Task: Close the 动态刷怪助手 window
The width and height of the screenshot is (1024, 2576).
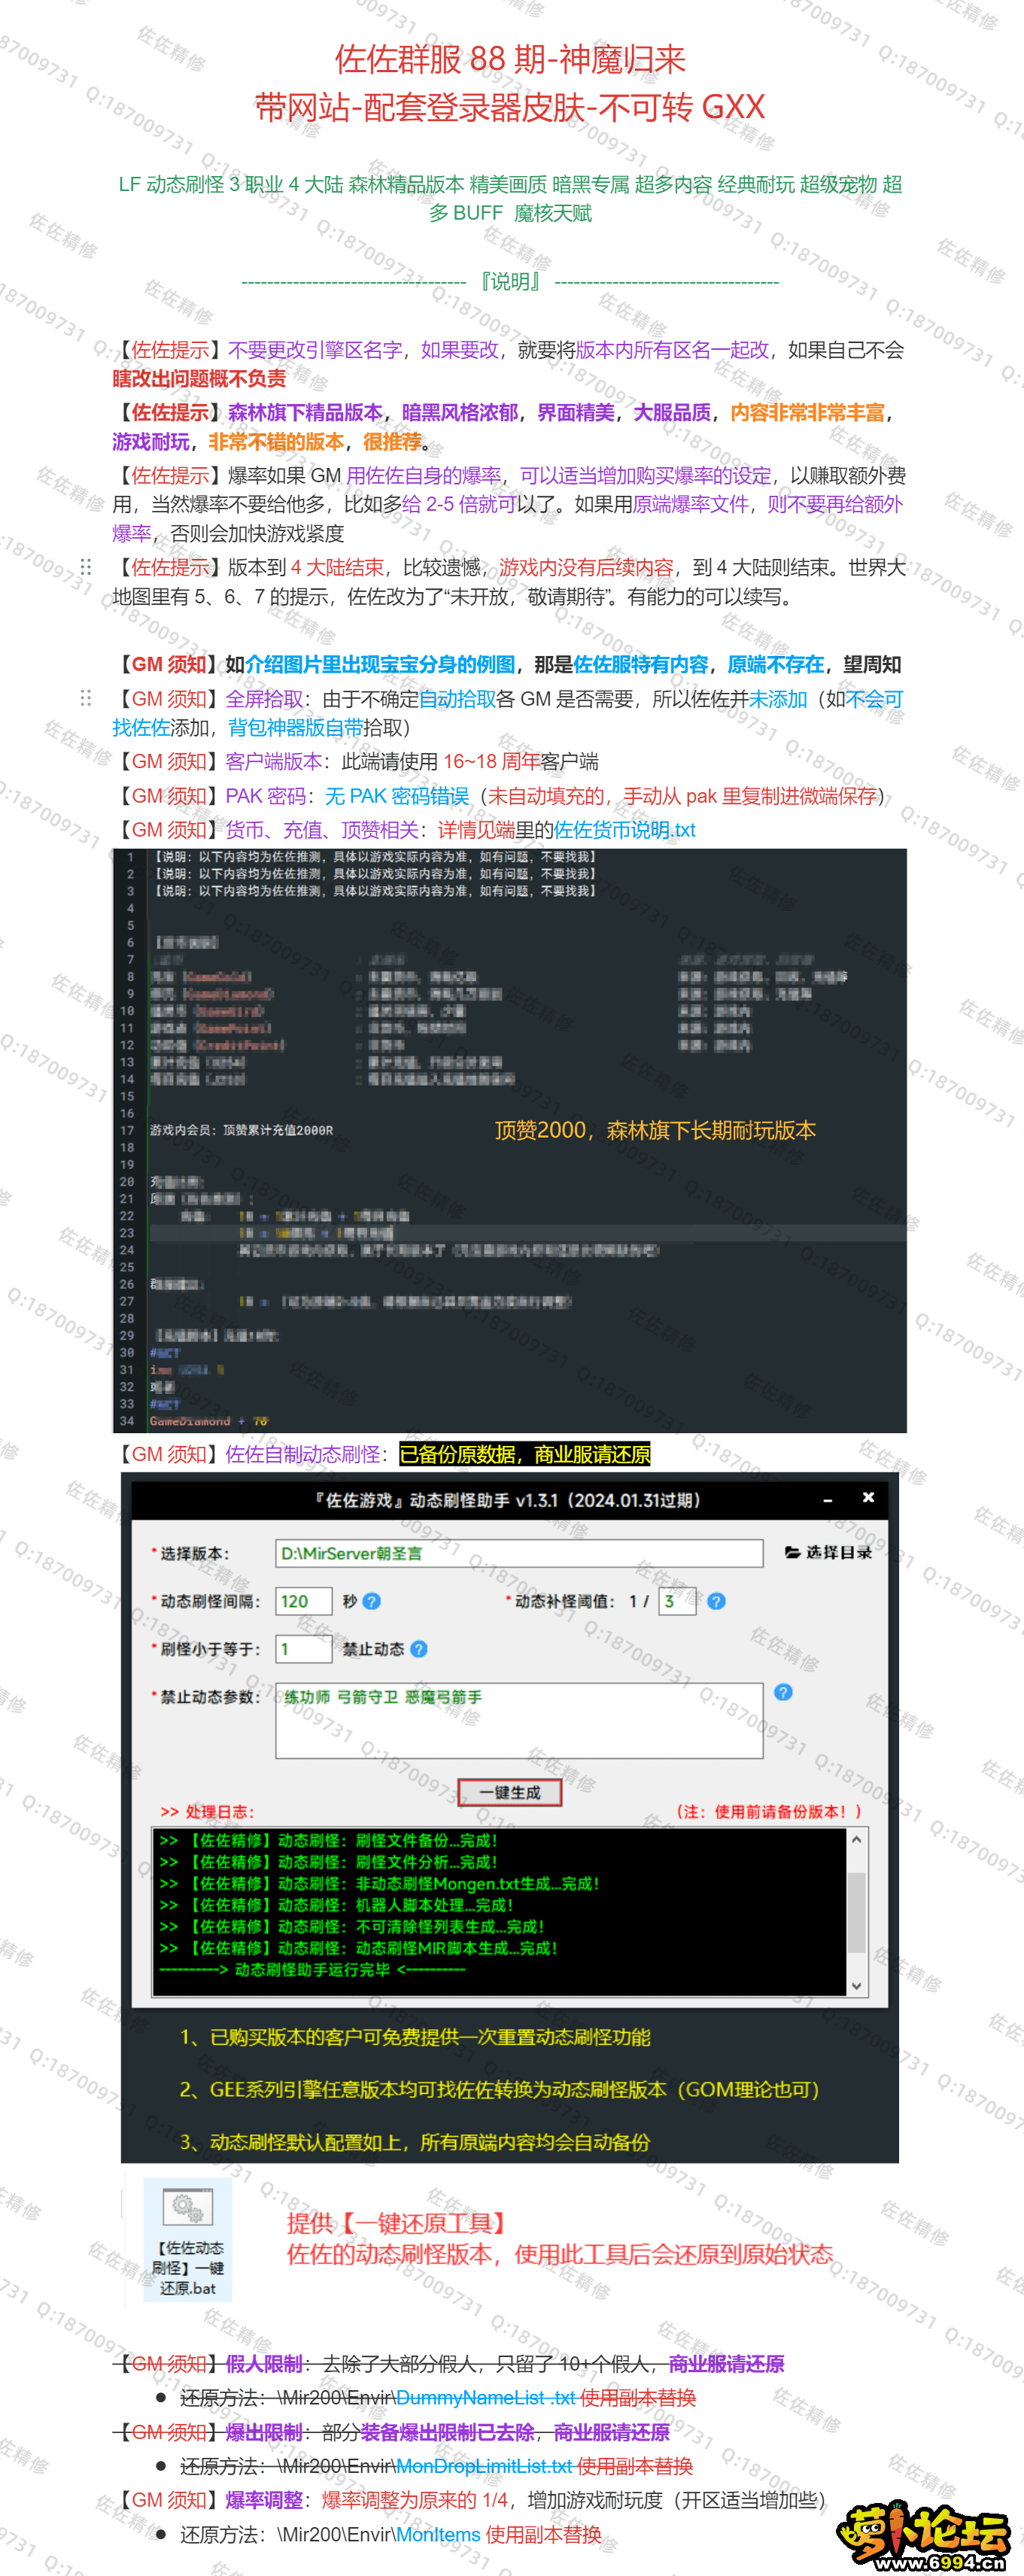Action: (x=868, y=1497)
